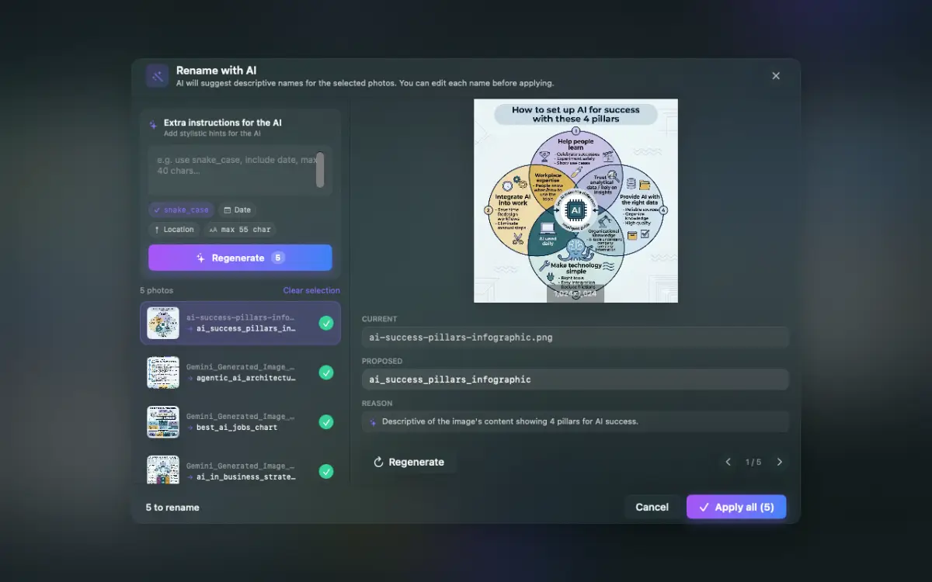932x582 pixels.
Task: Uncheck the ai_success_pillars photo checkmark
Action: [x=326, y=323]
